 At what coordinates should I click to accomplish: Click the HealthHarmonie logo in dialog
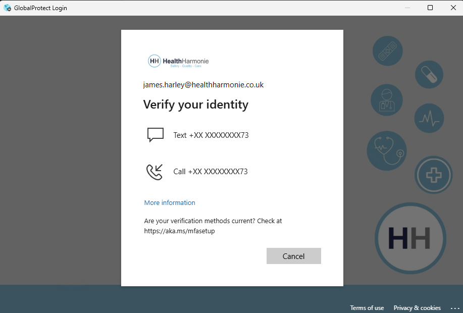click(178, 61)
